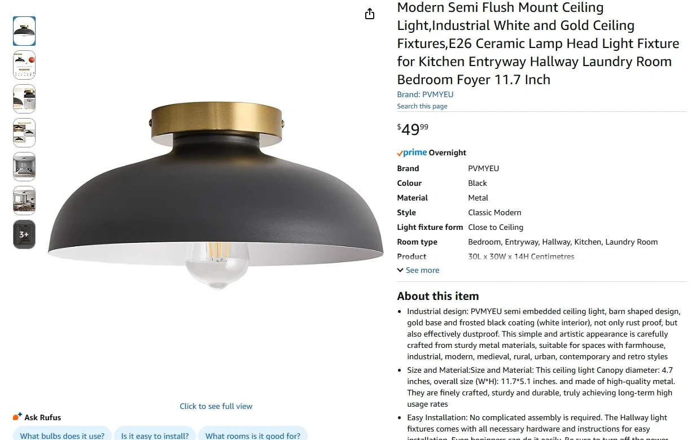
Task: Click to see full view link
Action: [x=216, y=406]
